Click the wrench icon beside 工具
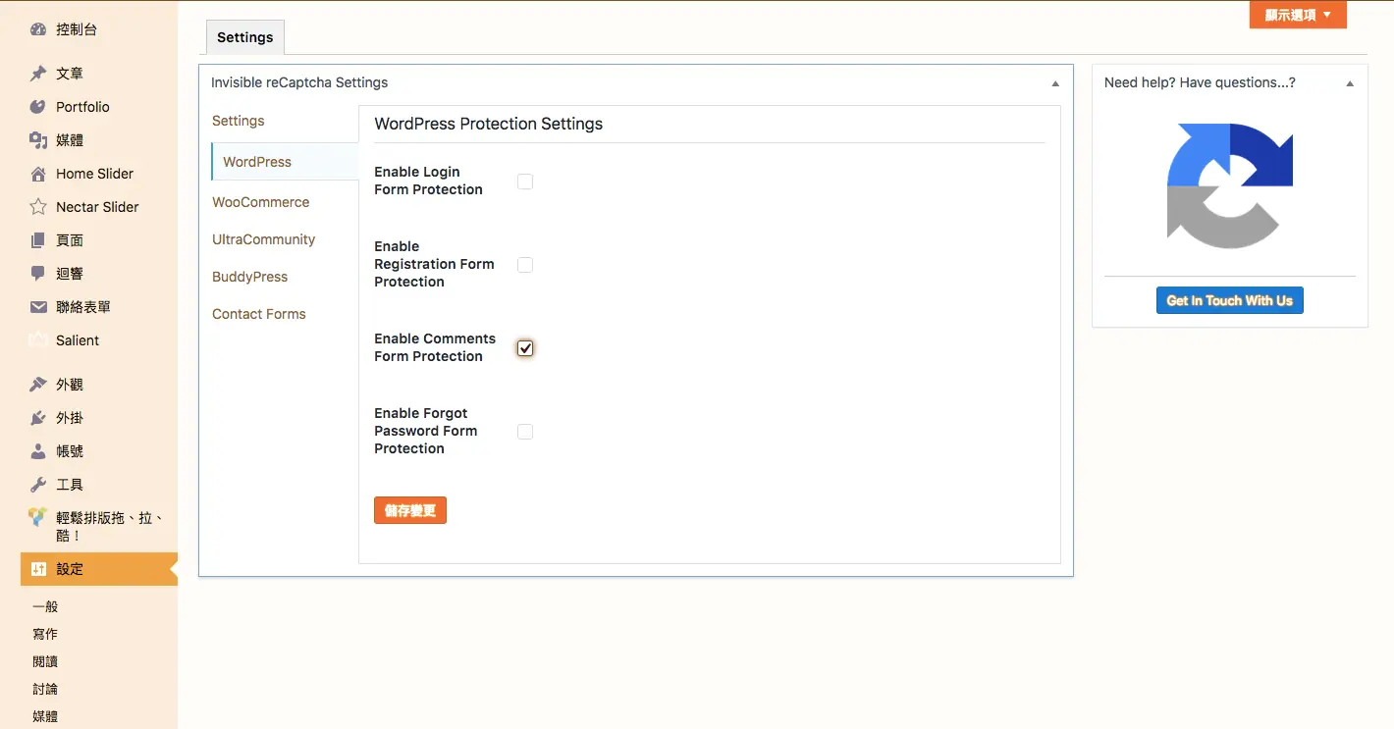 tap(38, 485)
